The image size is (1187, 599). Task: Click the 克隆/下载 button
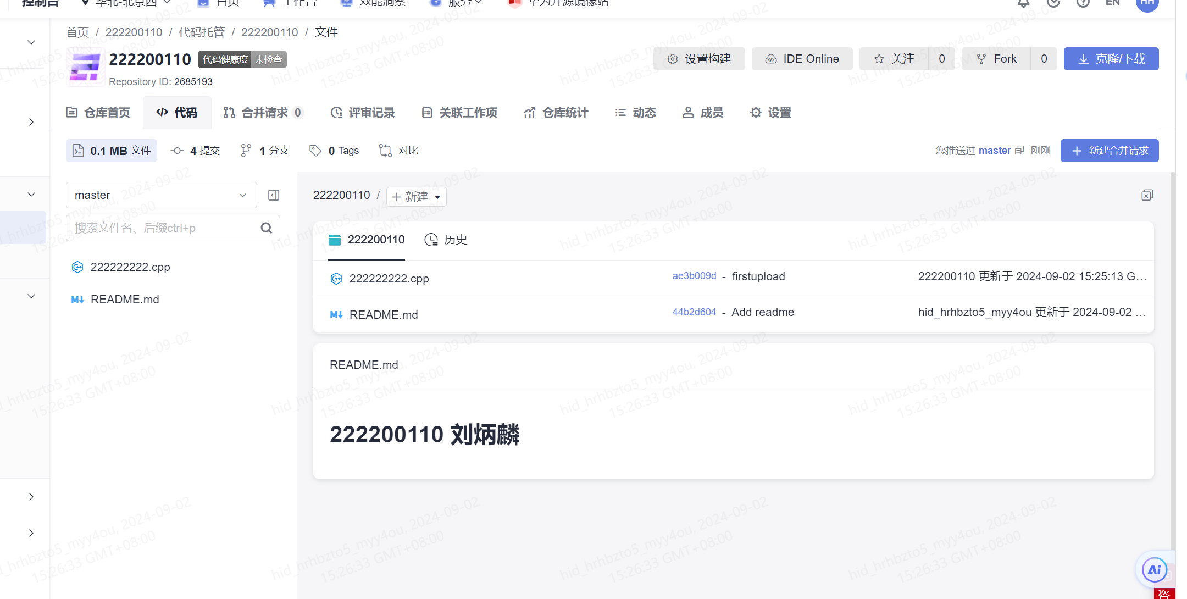point(1111,59)
